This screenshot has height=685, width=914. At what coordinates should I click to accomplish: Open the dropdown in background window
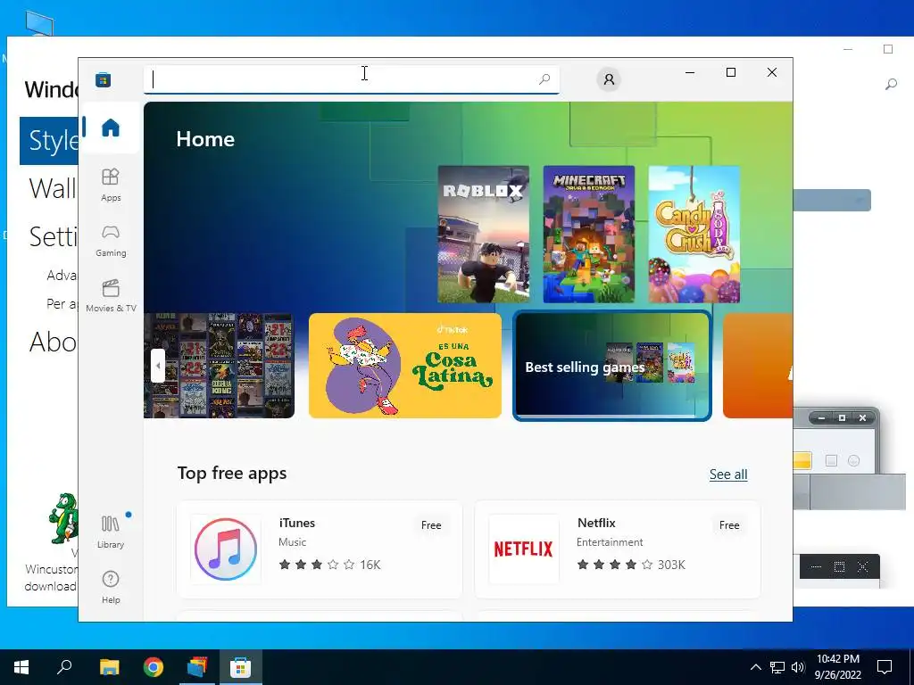click(x=832, y=201)
